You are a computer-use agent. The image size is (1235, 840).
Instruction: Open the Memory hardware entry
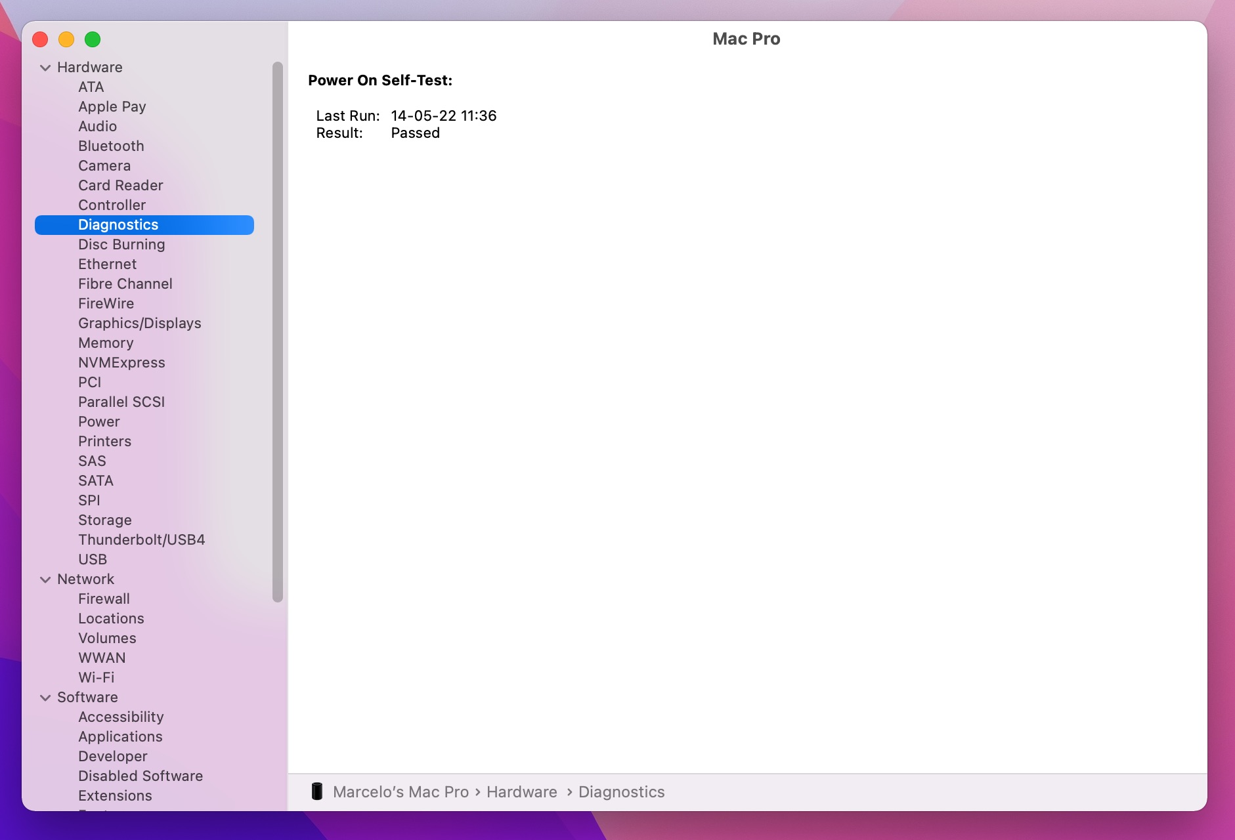coord(106,343)
